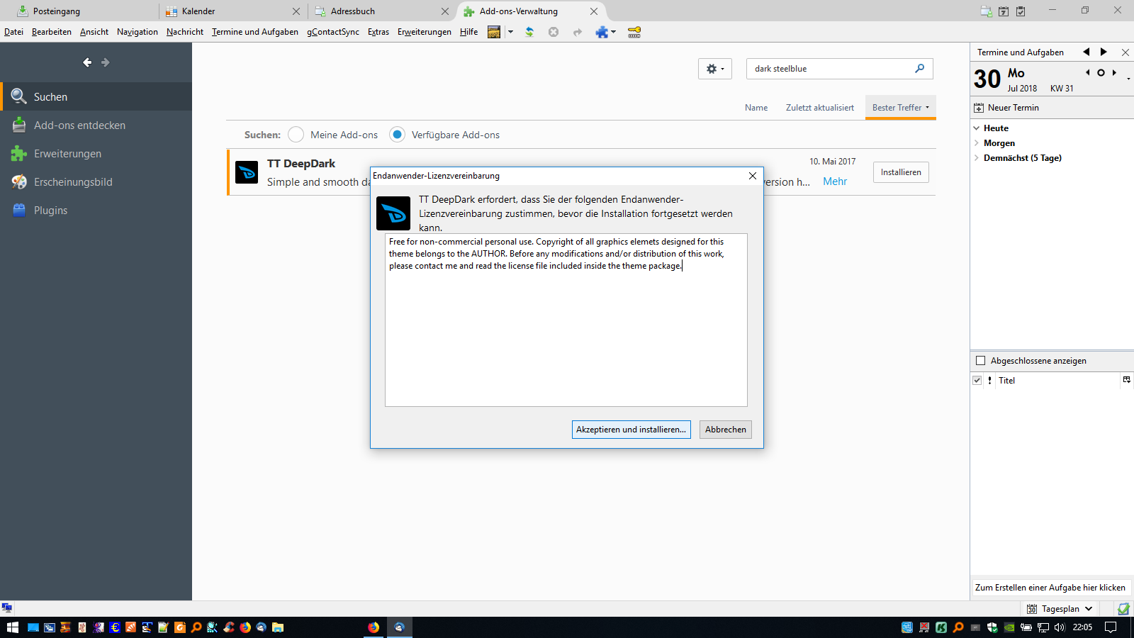The width and height of the screenshot is (1134, 638).
Task: Click Abbrechen in the license dialog
Action: coord(726,430)
